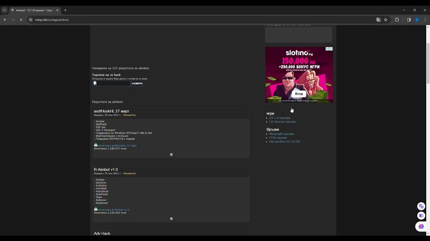This screenshot has width=430, height=241.
Task: Open FTW хакове link
Action: (278, 138)
